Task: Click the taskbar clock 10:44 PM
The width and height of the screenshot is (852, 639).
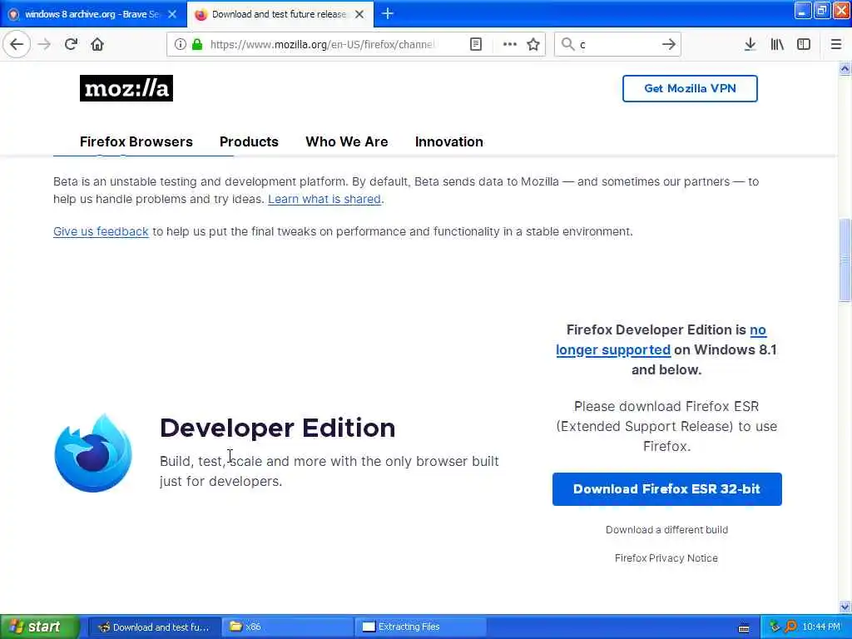Action: coord(821,627)
